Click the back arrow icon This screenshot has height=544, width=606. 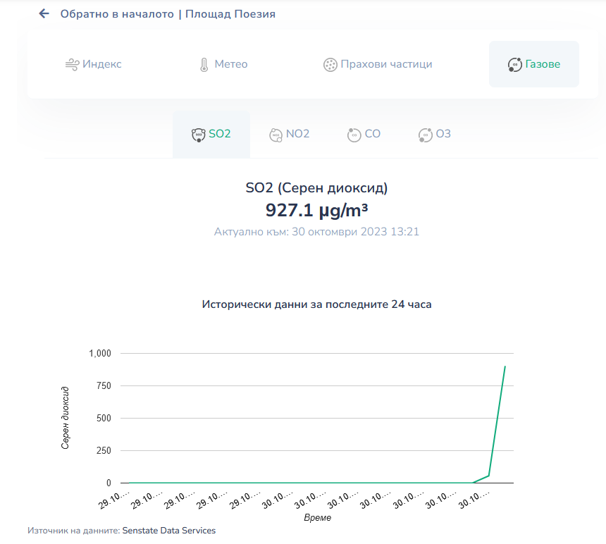[44, 13]
